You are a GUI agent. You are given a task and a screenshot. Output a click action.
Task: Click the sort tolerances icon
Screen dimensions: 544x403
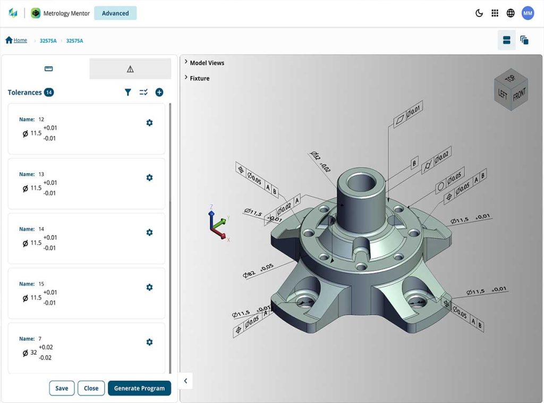tap(143, 92)
